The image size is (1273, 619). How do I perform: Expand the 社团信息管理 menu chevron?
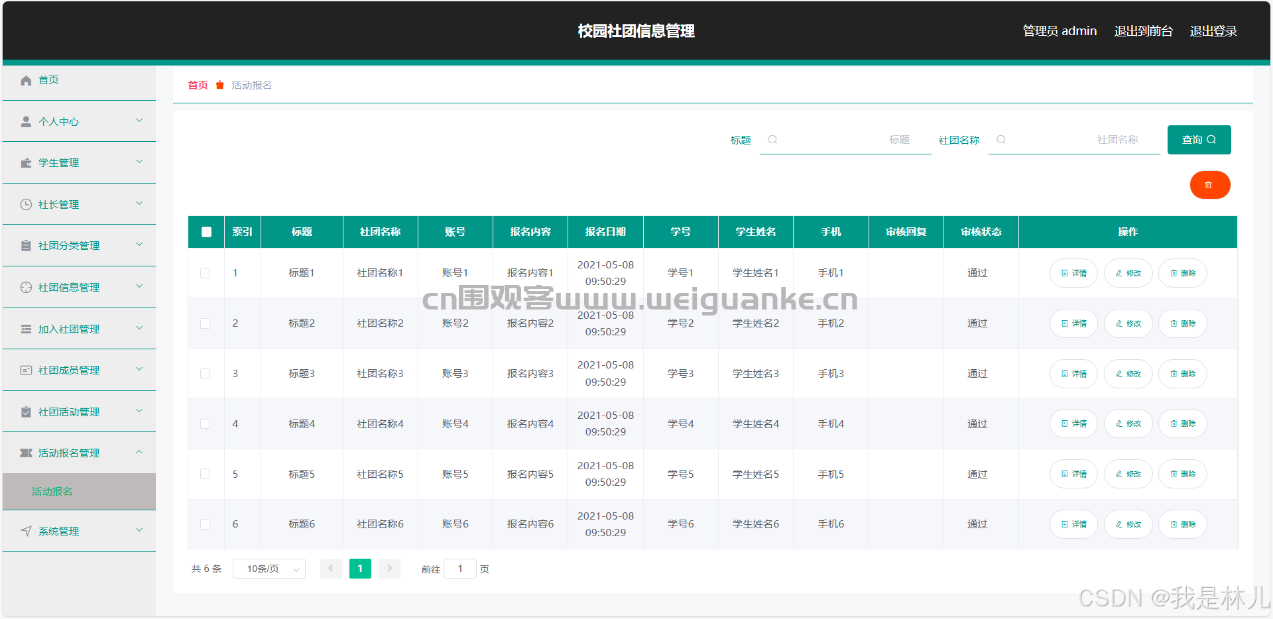139,286
